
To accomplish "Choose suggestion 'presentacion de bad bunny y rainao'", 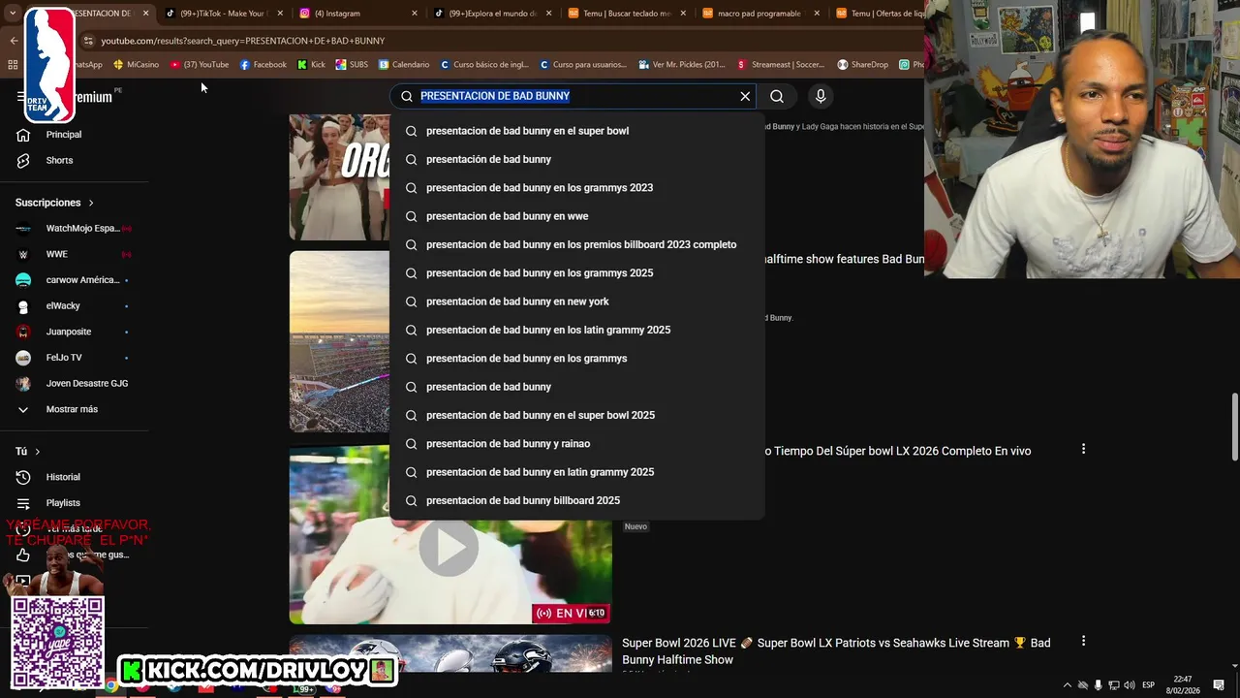I will [x=577, y=444].
